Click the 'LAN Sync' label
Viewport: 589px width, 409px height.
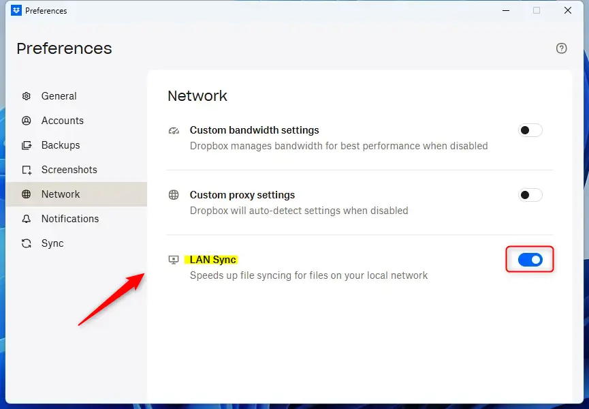[x=212, y=260]
